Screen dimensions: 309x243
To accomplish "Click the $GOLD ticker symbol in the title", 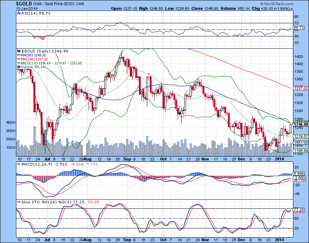I will coord(24,4).
